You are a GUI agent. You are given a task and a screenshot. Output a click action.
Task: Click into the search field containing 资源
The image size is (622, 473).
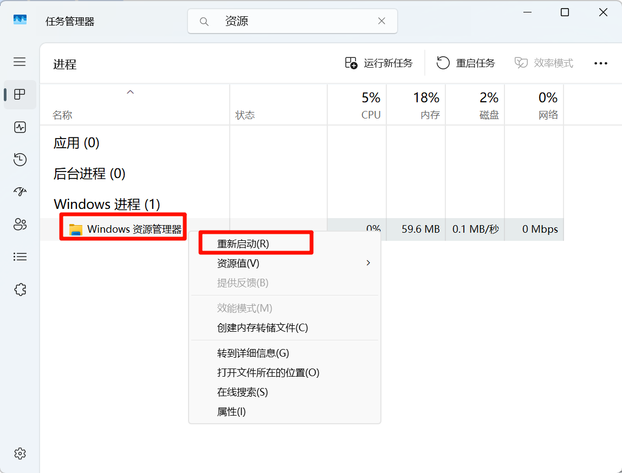coord(293,22)
